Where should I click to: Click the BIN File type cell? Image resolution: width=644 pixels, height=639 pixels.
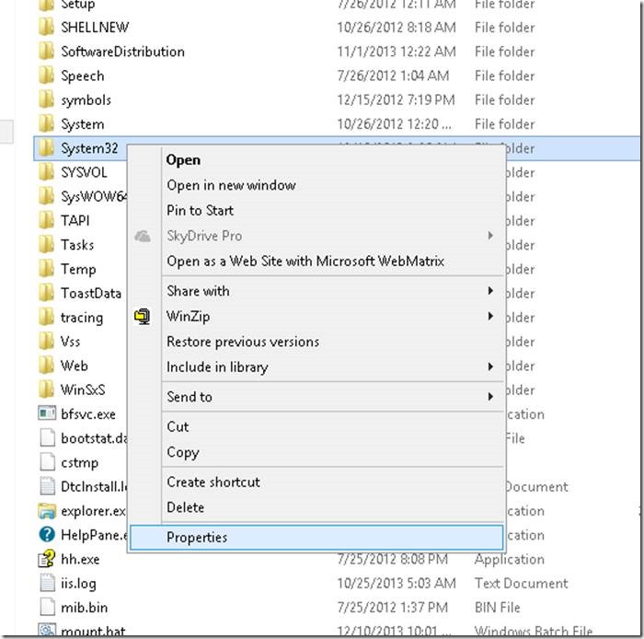(498, 608)
